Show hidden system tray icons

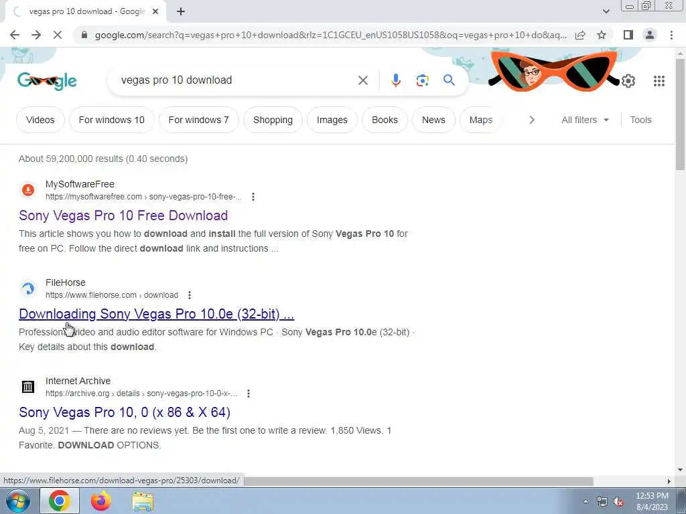pos(586,501)
